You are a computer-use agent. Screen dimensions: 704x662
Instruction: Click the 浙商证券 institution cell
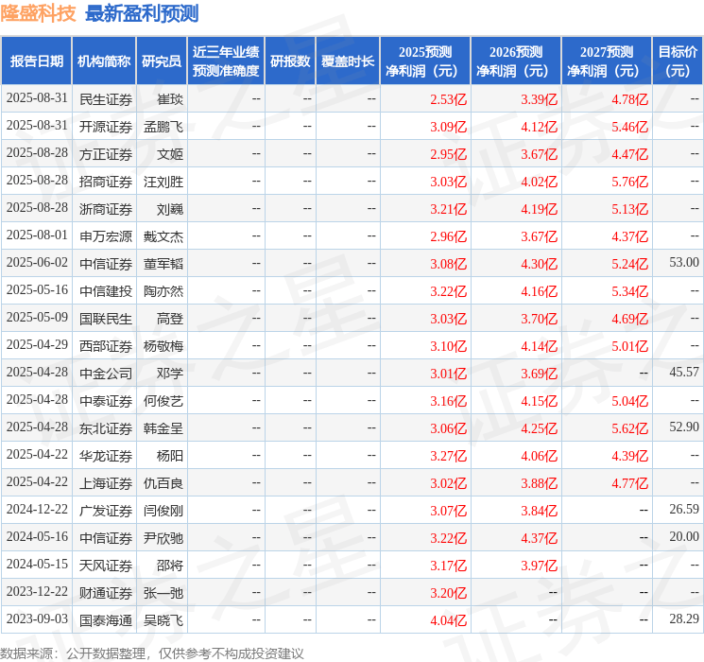[106, 209]
